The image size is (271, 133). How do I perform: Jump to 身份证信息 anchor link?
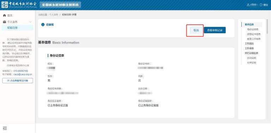253,29
